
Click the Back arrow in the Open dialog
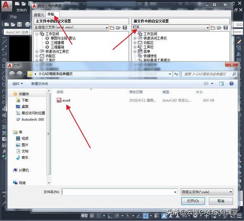[x=12, y=74]
